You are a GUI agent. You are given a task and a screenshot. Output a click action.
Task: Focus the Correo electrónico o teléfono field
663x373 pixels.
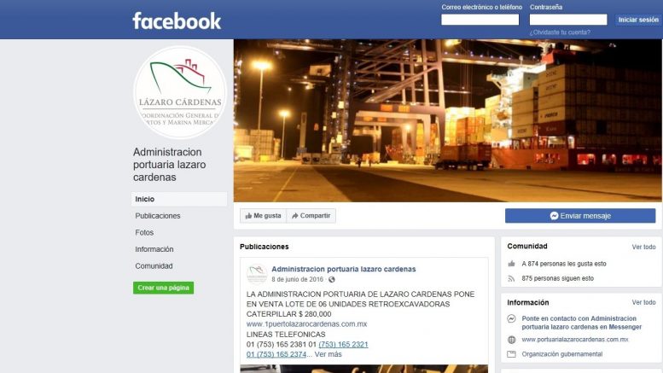point(480,20)
